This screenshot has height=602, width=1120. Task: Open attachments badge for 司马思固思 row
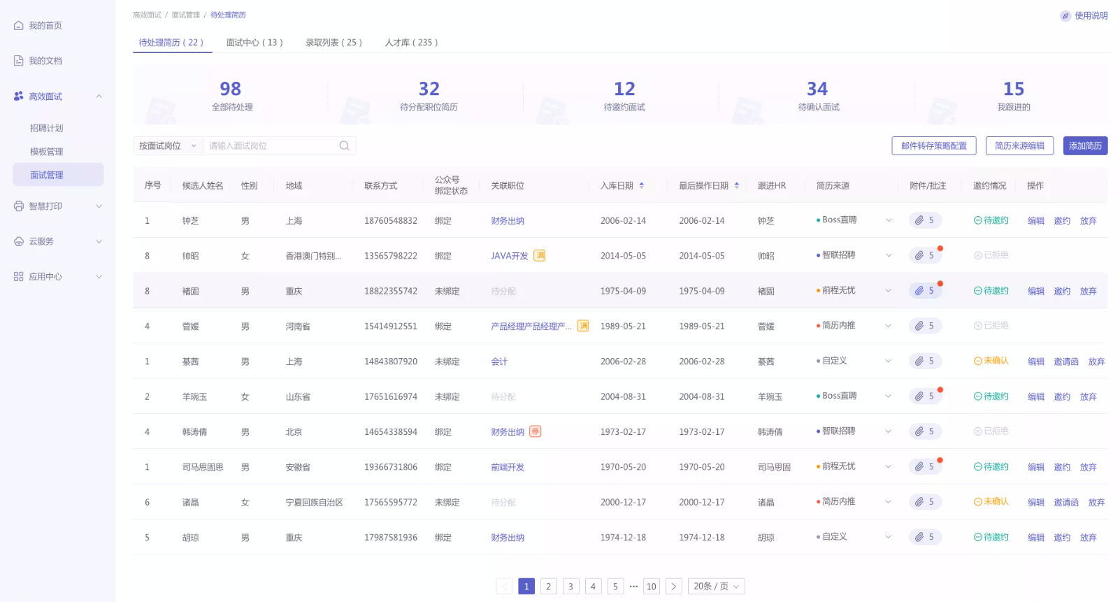(x=926, y=466)
